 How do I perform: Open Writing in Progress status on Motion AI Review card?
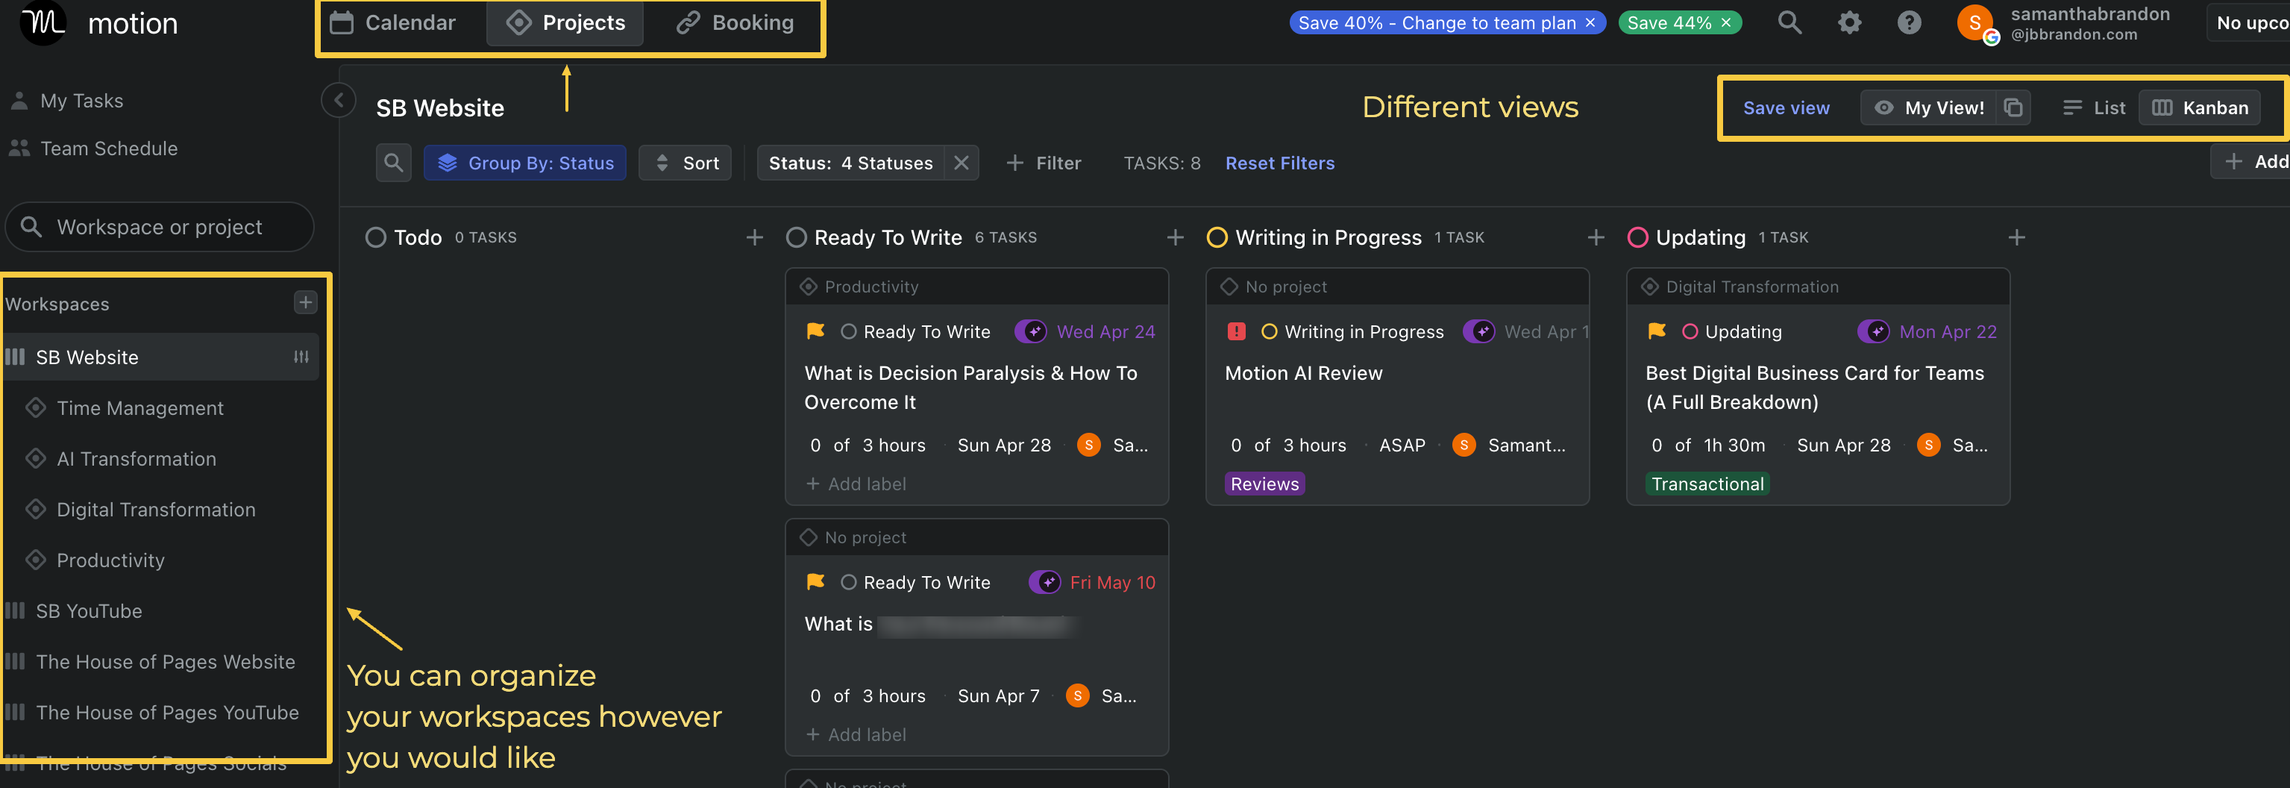point(1352,332)
